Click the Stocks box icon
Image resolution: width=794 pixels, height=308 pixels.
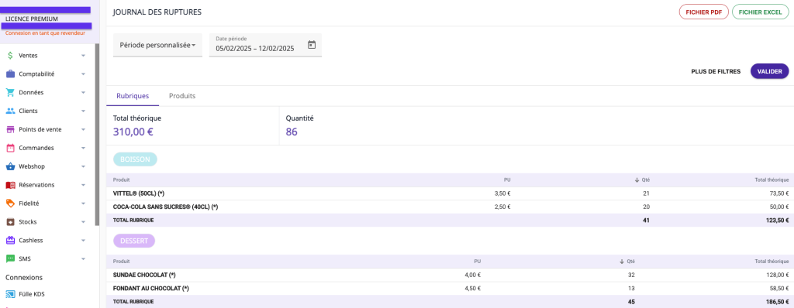(x=10, y=222)
